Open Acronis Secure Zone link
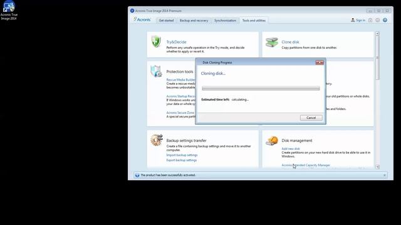Viewport: 401px width, 225px height. (x=180, y=112)
